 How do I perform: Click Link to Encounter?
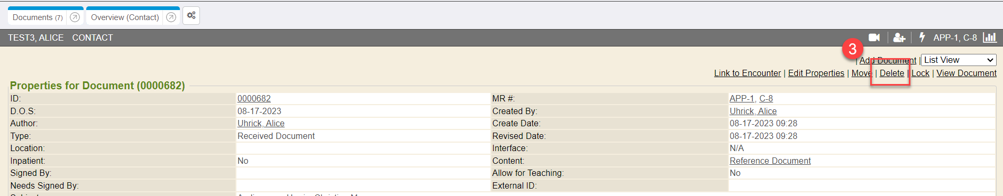(x=747, y=73)
